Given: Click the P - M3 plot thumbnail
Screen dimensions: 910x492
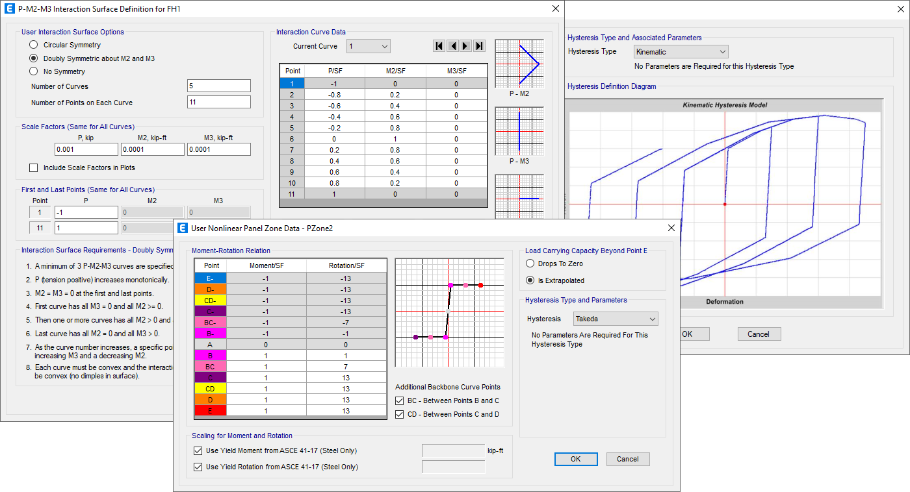Looking at the screenshot, I should pyautogui.click(x=519, y=131).
